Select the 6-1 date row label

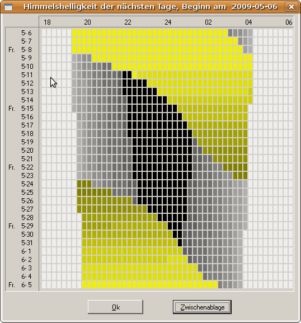point(26,251)
